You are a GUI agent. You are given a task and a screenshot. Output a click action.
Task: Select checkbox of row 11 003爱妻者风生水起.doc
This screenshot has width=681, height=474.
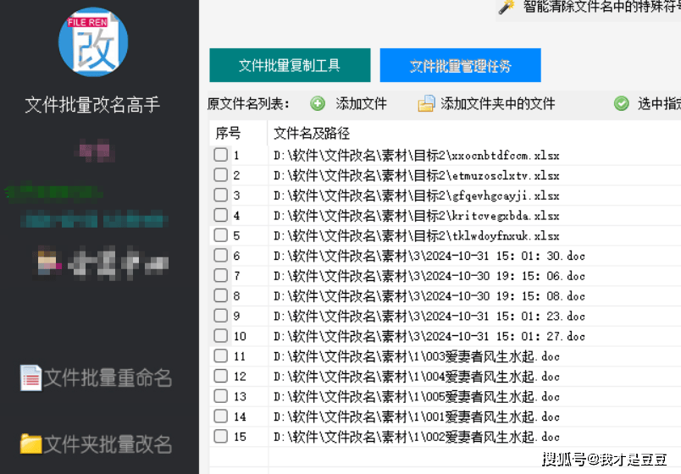point(220,356)
